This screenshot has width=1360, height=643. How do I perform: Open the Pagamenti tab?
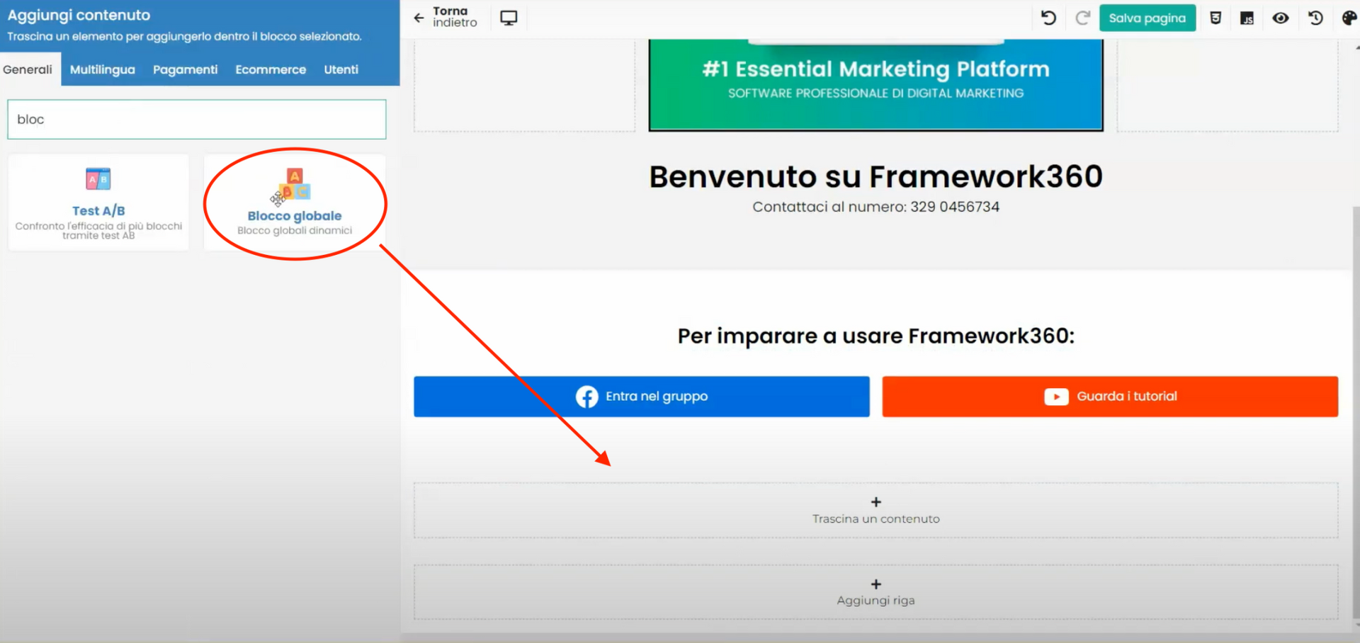[186, 69]
